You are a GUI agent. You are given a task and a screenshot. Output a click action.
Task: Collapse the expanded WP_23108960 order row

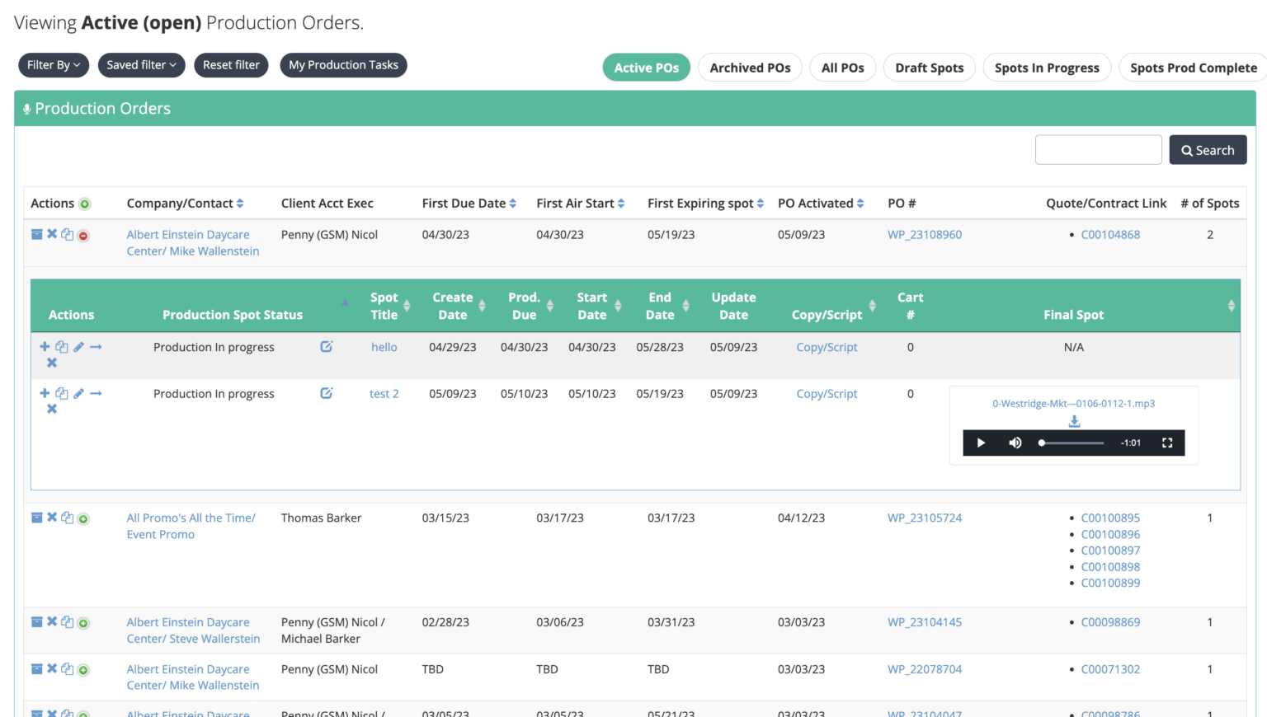click(83, 236)
